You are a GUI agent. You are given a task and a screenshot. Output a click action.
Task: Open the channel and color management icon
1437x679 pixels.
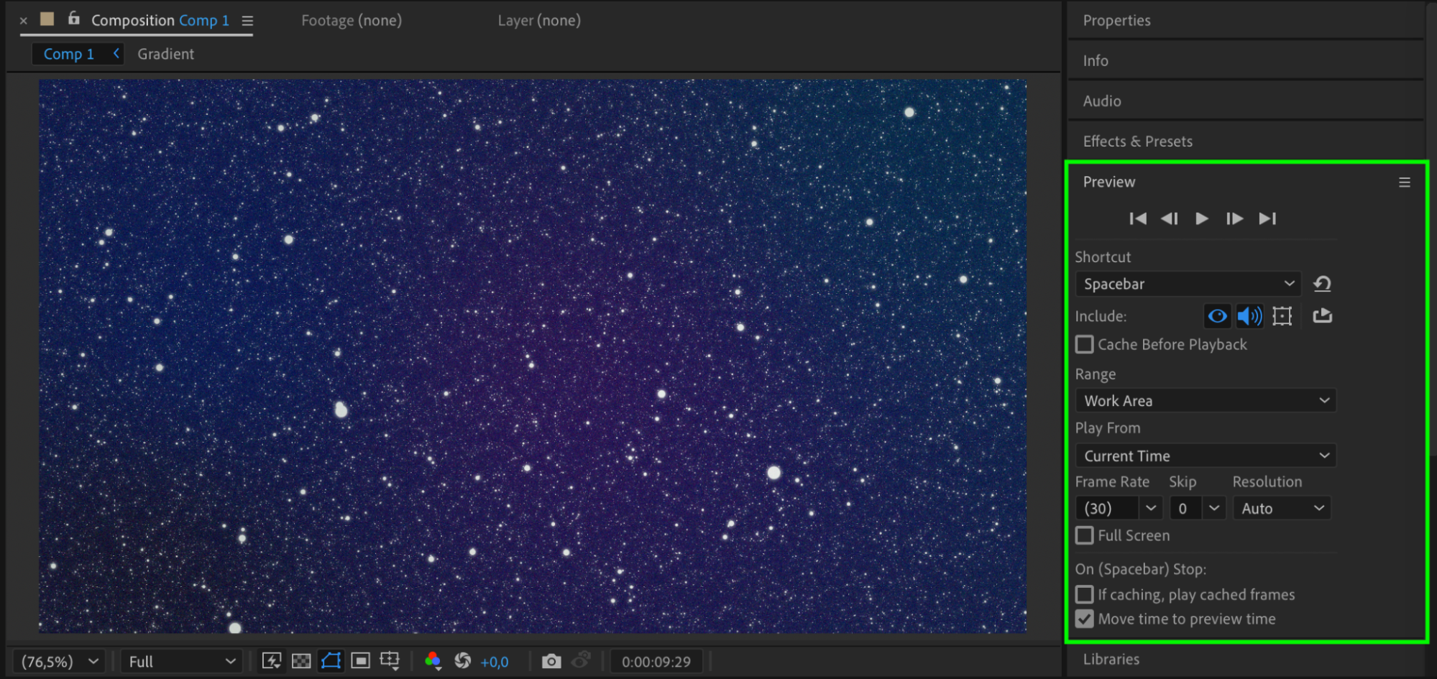coord(433,661)
